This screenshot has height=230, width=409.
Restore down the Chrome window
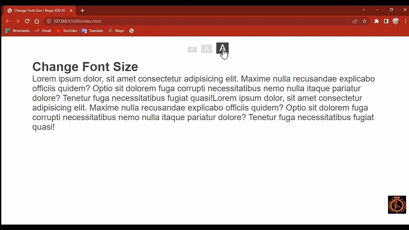[391, 10]
